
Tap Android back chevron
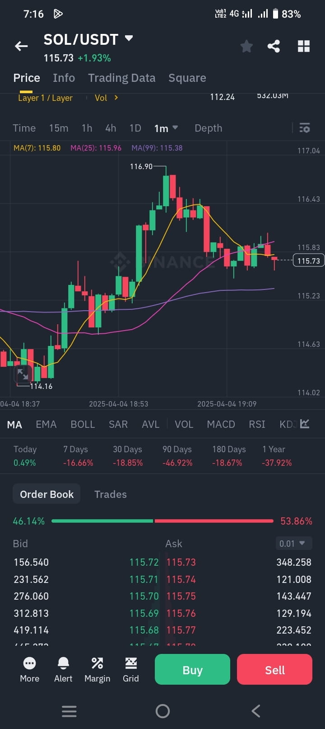256,711
